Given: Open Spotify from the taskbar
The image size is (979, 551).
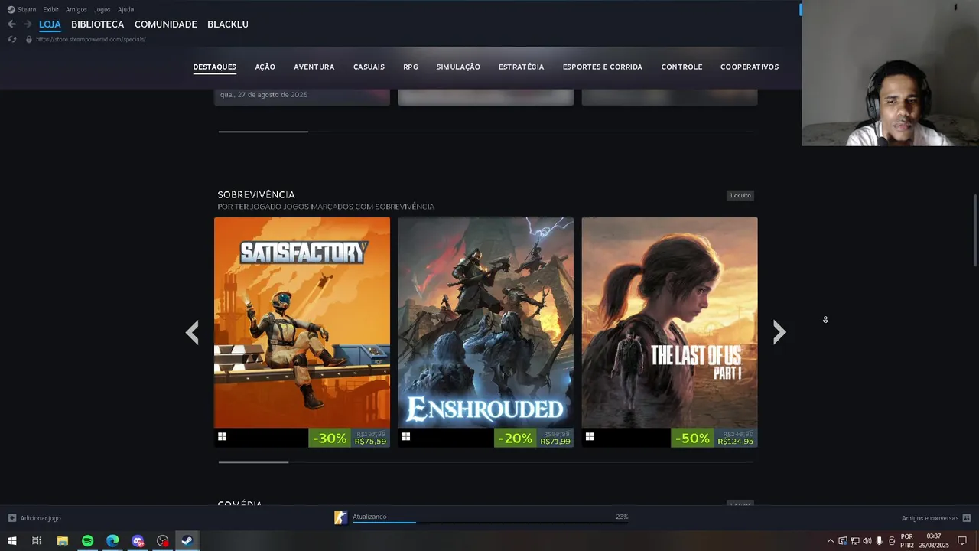Looking at the screenshot, I should click(x=88, y=541).
